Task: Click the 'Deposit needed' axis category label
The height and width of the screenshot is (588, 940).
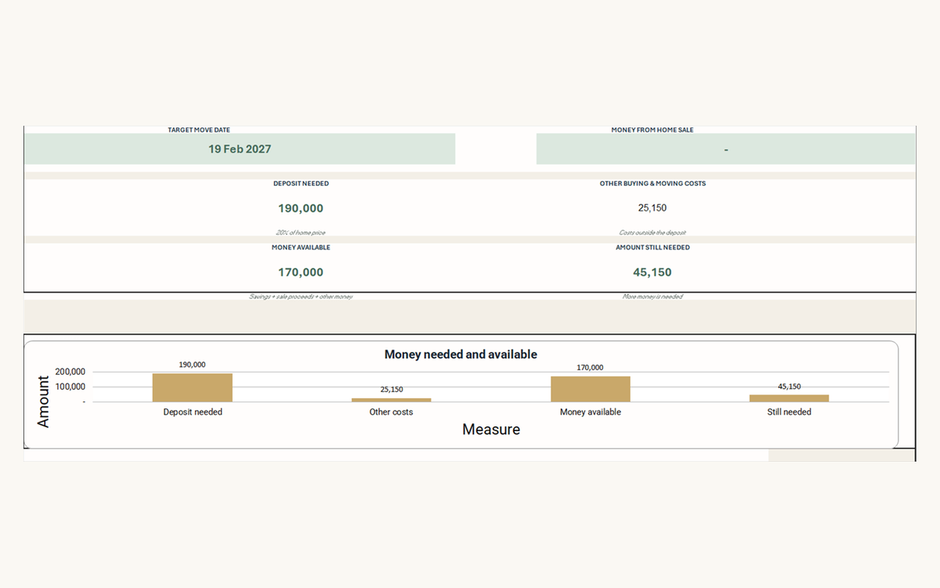Action: pyautogui.click(x=193, y=412)
